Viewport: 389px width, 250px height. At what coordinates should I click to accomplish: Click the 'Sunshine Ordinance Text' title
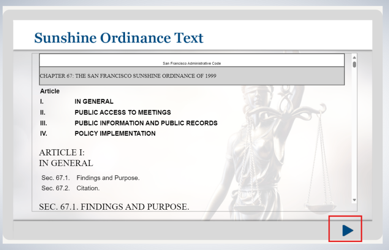pos(119,38)
